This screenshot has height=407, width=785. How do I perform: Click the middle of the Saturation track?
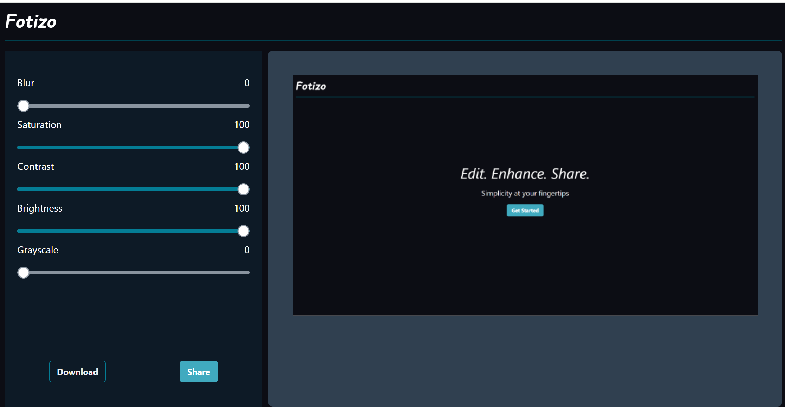tap(134, 147)
